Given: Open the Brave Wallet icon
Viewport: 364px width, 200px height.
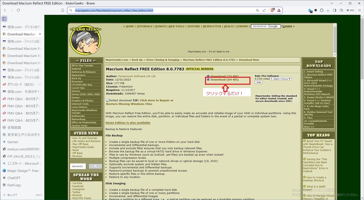Looking at the screenshot, I should (x=341, y=10).
